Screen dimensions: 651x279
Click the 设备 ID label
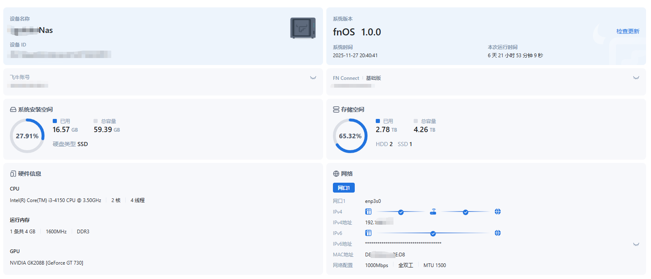(18, 45)
